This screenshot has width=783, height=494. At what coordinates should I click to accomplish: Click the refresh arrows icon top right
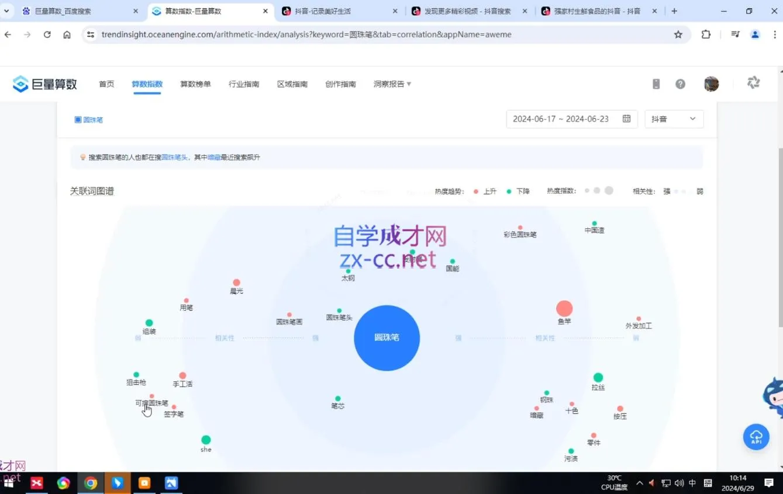753,82
